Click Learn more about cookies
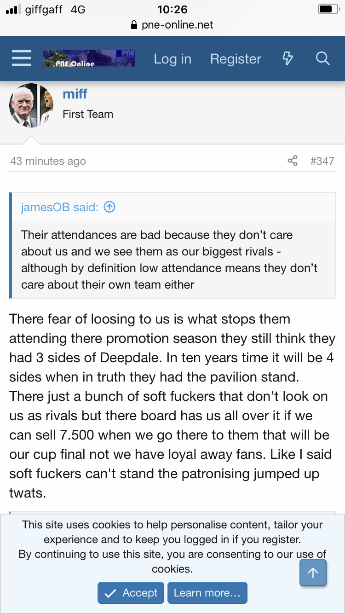The width and height of the screenshot is (345, 614). [207, 593]
